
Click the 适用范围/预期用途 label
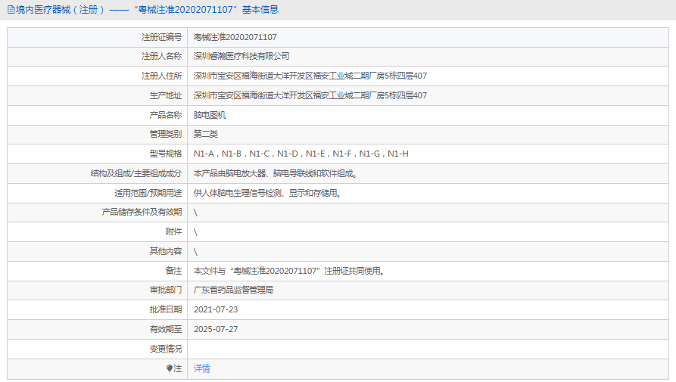pos(148,193)
